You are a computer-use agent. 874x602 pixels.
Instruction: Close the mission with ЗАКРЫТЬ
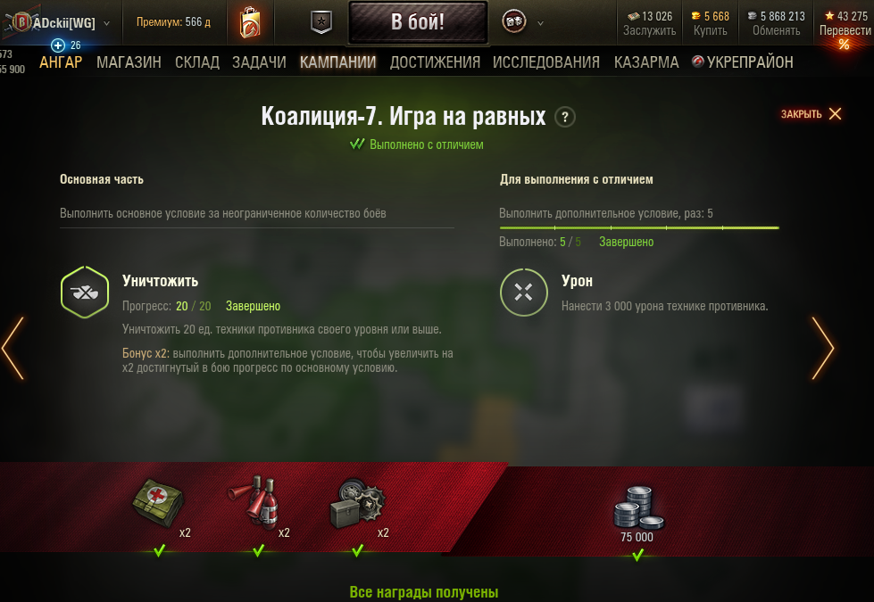811,114
